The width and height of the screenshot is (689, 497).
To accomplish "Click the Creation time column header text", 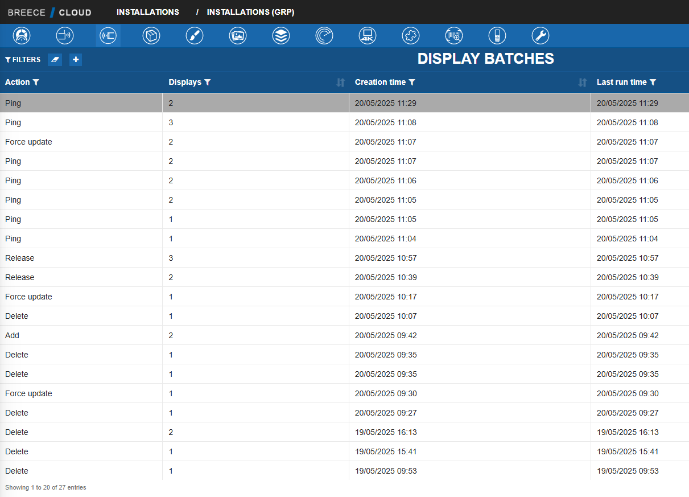I will [x=380, y=83].
